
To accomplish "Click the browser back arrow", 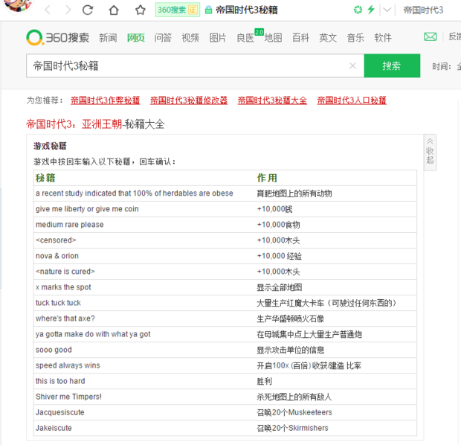I will pos(48,10).
